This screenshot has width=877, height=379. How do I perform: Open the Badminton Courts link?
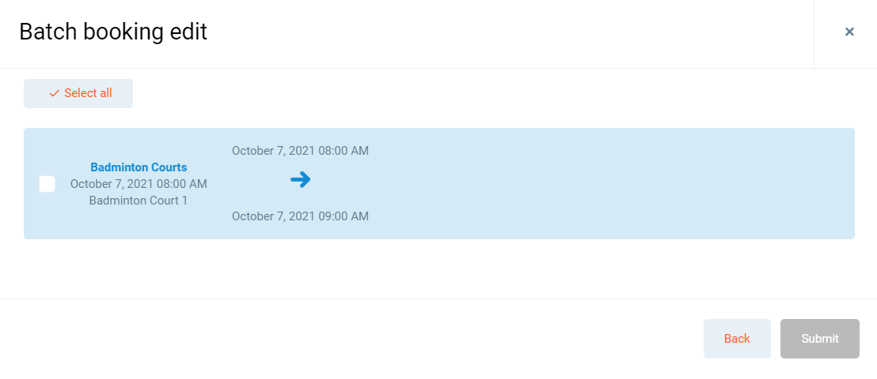coord(139,167)
